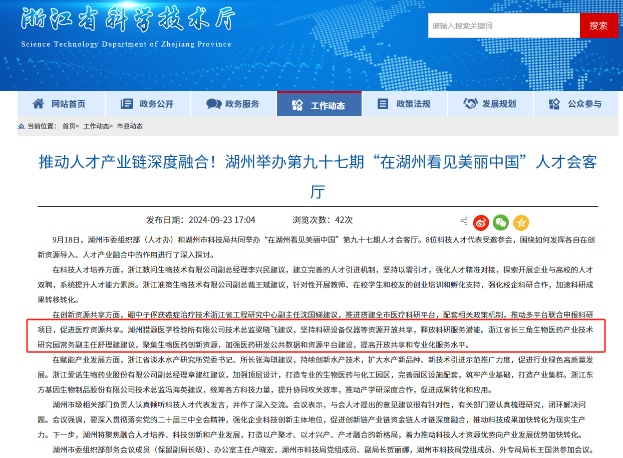The height and width of the screenshot is (458, 623).
Task: Click the home icon beside 网站首页
Action: [38, 103]
